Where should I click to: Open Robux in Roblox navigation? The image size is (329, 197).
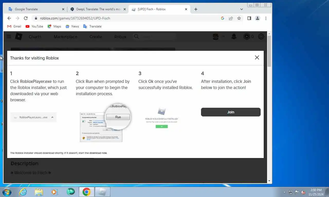tap(120, 37)
